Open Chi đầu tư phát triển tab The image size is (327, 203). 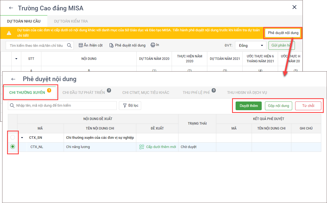coord(84,93)
